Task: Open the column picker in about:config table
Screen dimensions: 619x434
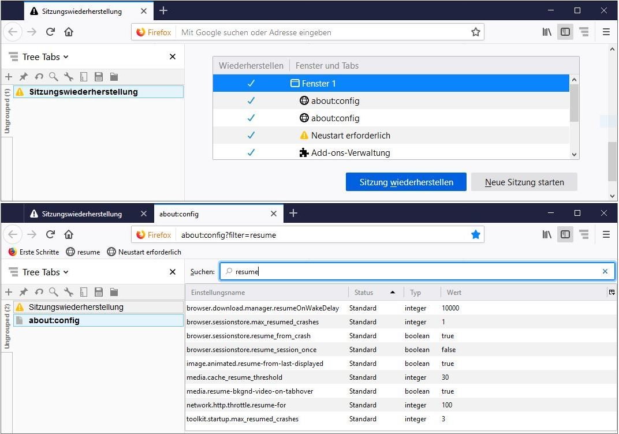Action: [x=611, y=293]
